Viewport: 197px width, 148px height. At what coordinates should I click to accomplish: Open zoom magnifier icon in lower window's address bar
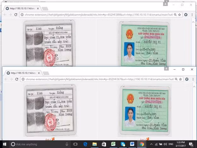[x=176, y=79]
